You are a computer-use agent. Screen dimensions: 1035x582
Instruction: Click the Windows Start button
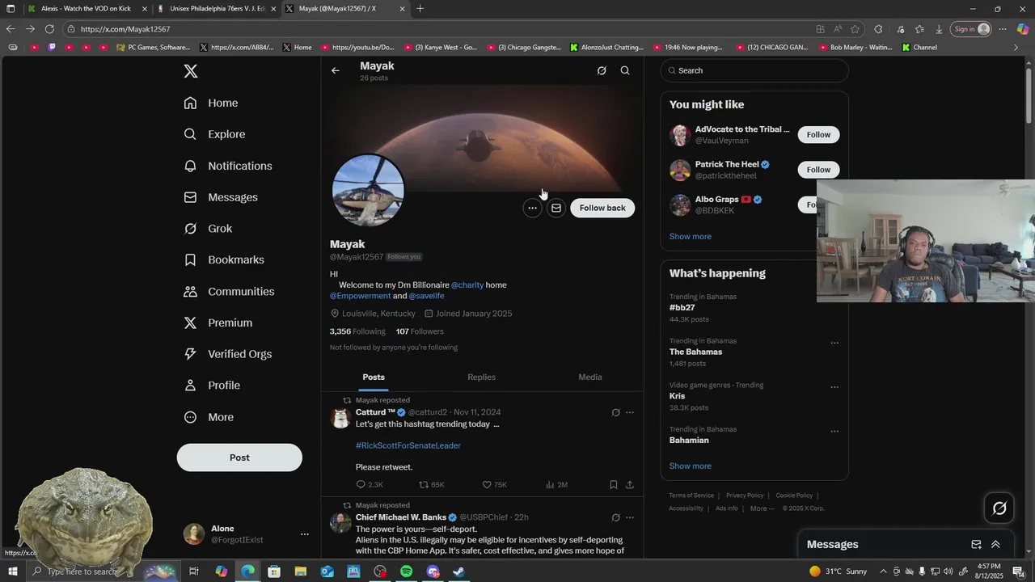tap(11, 571)
